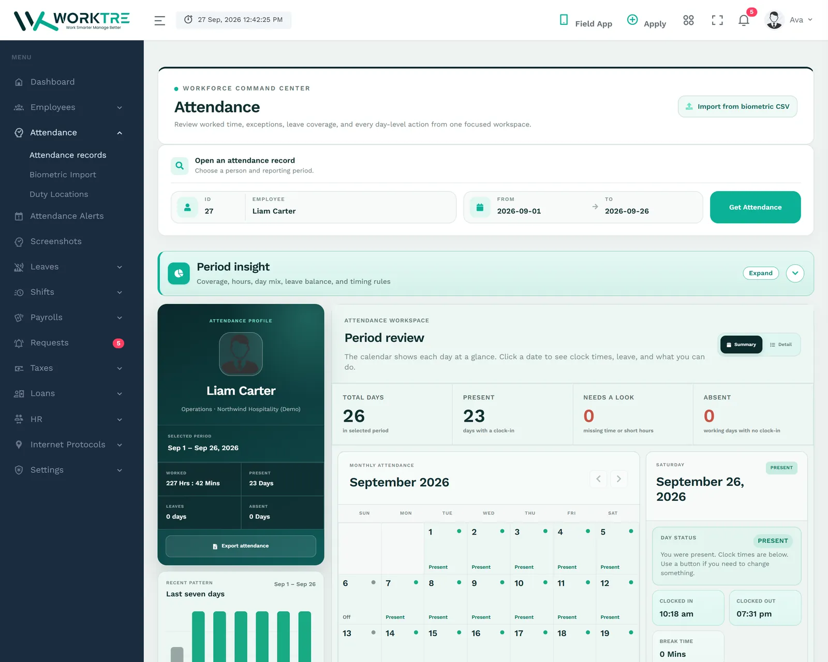Click the date range calendar icon
The image size is (828, 662).
click(480, 207)
